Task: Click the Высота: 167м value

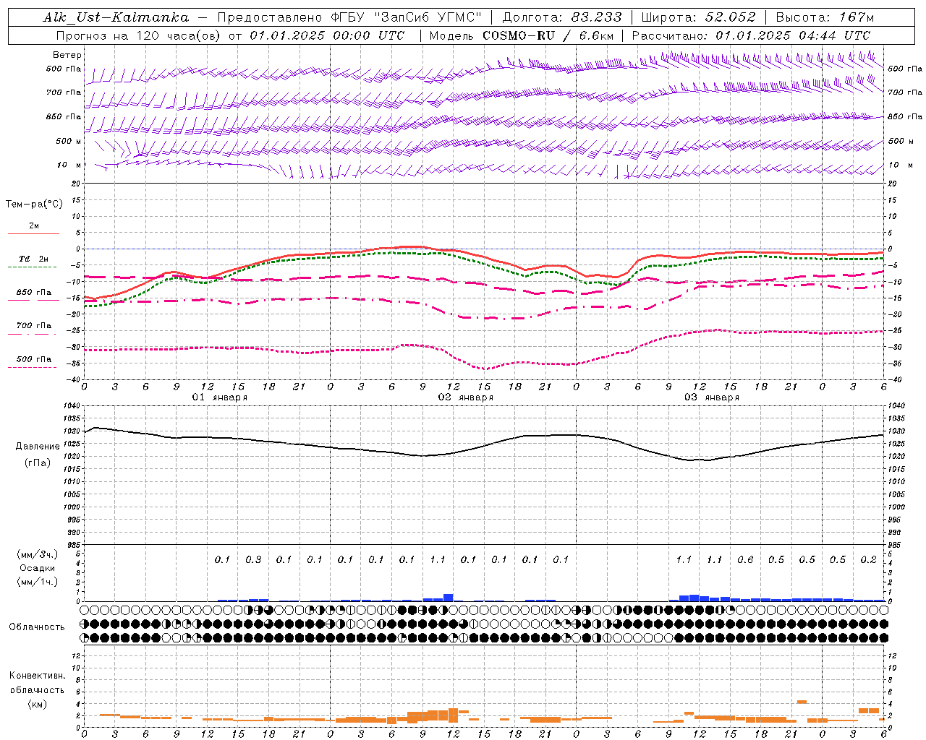Action: pos(825,17)
